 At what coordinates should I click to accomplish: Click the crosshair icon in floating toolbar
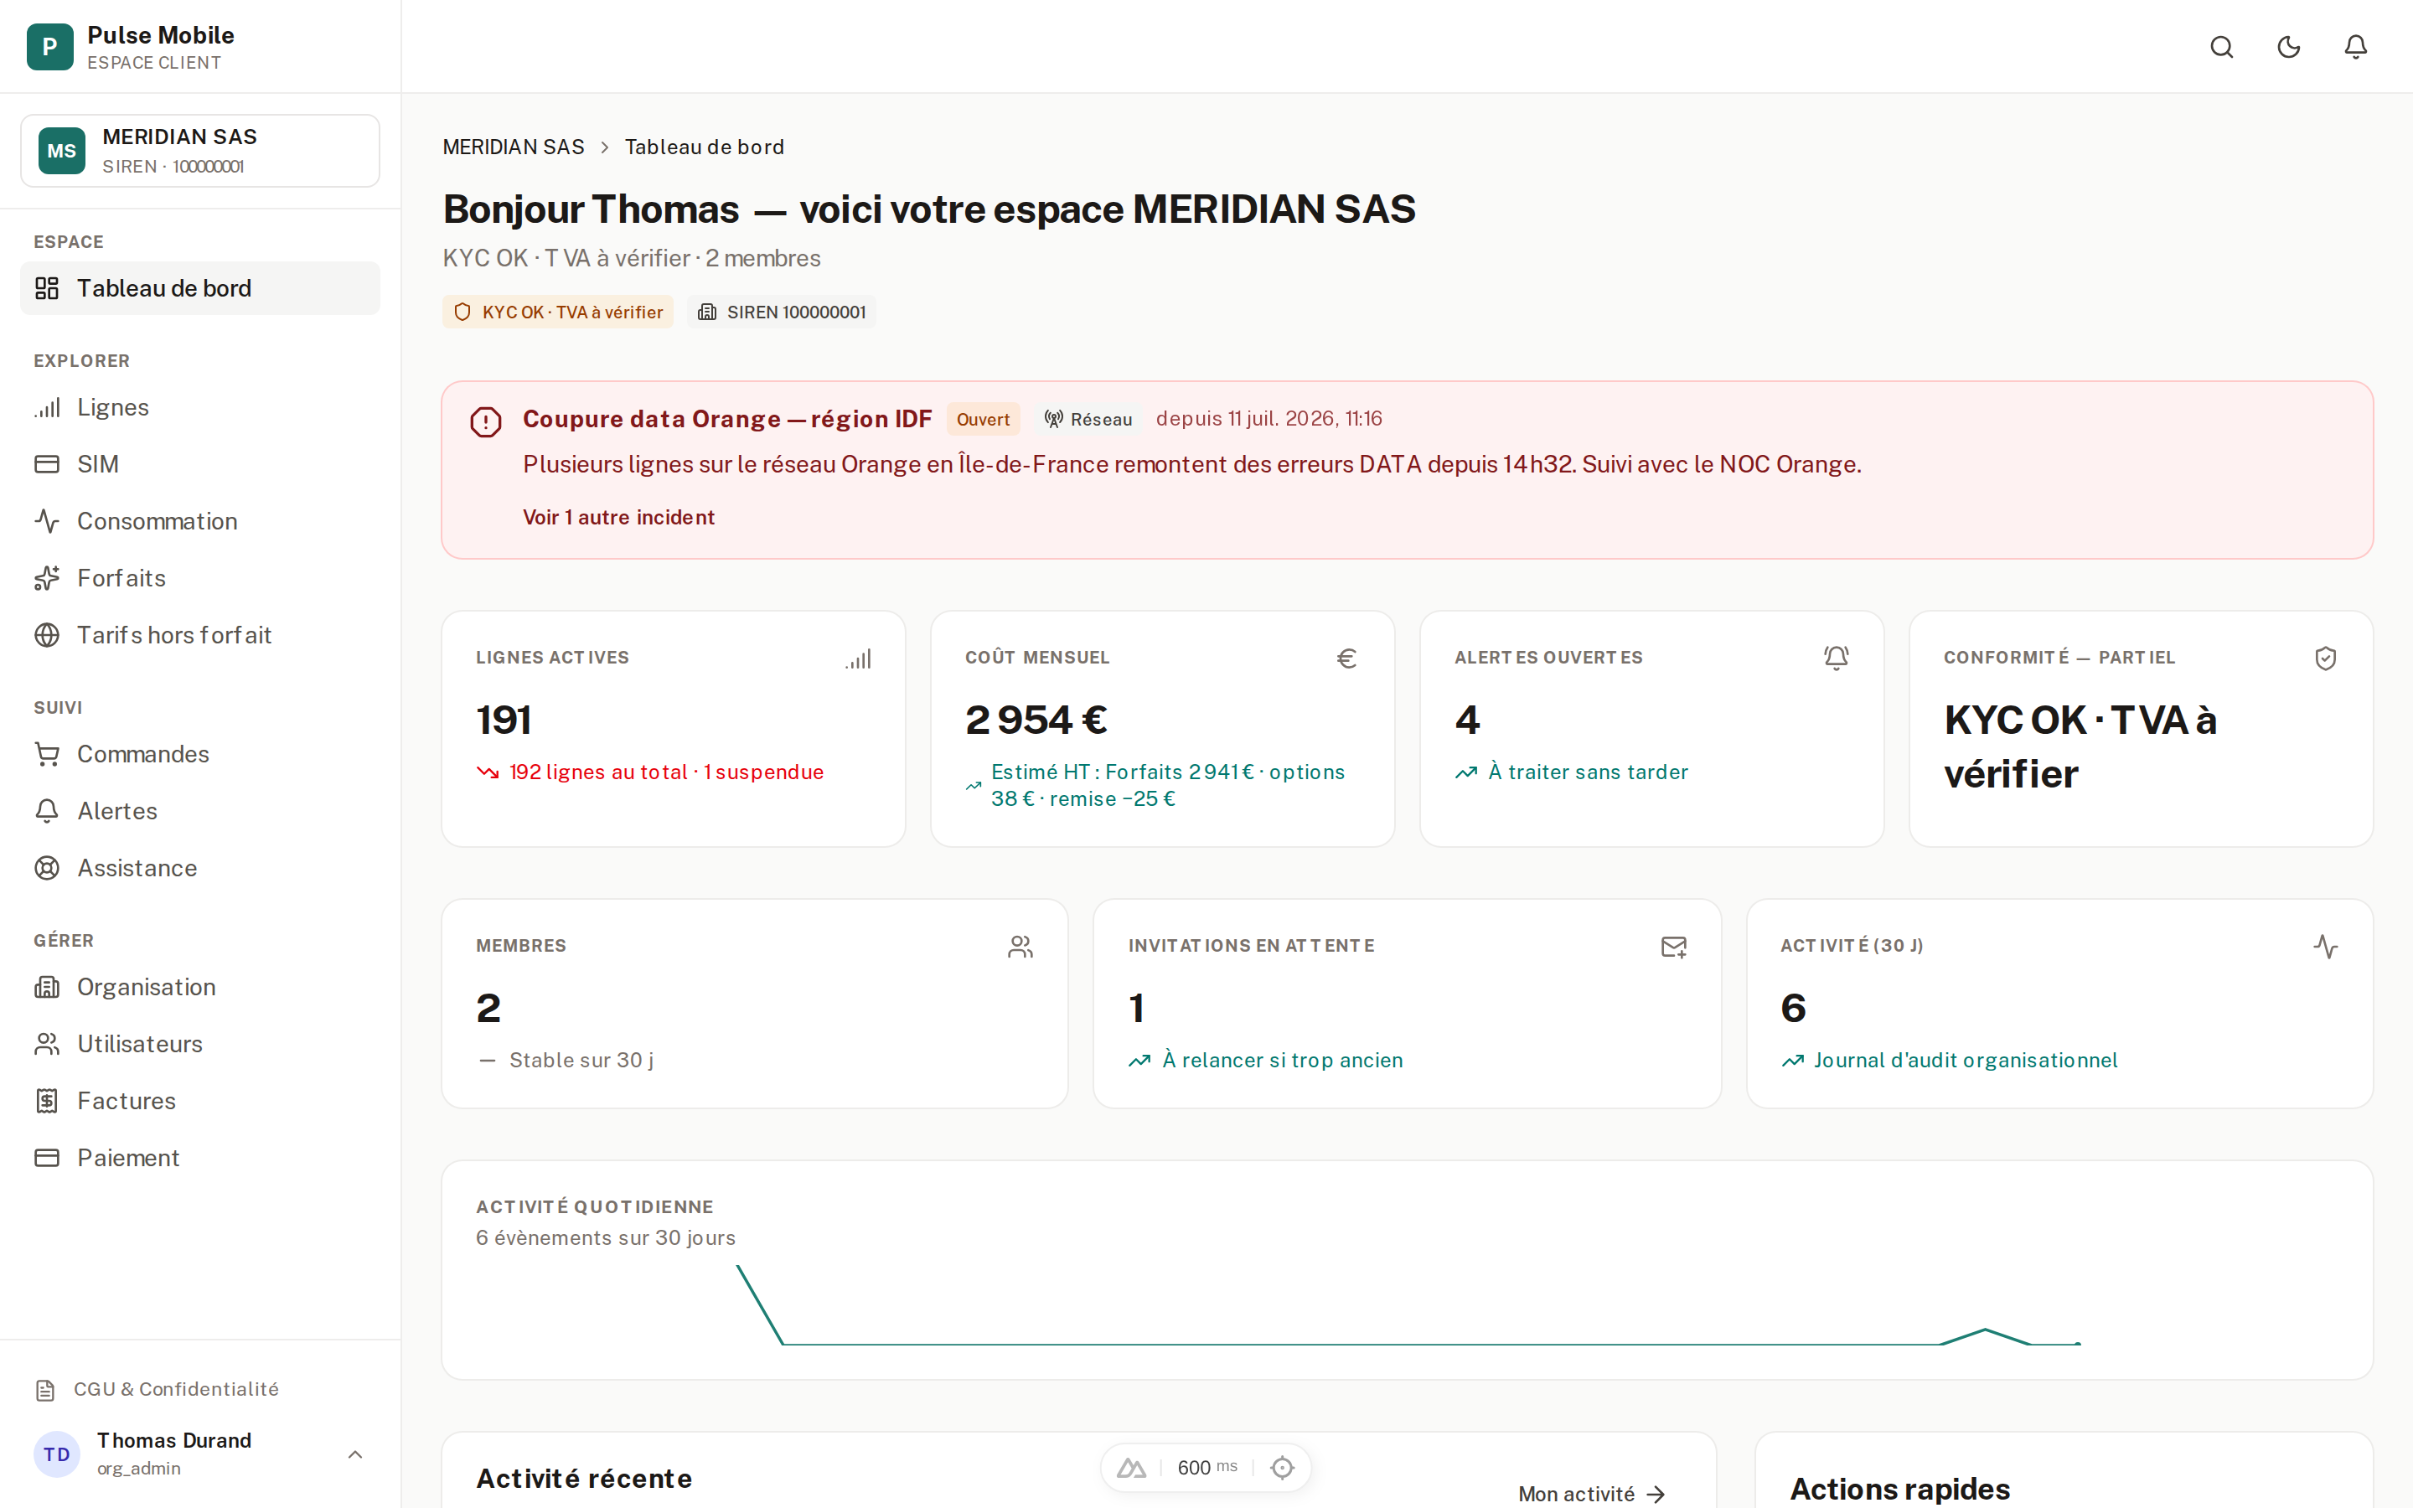pyautogui.click(x=1281, y=1467)
